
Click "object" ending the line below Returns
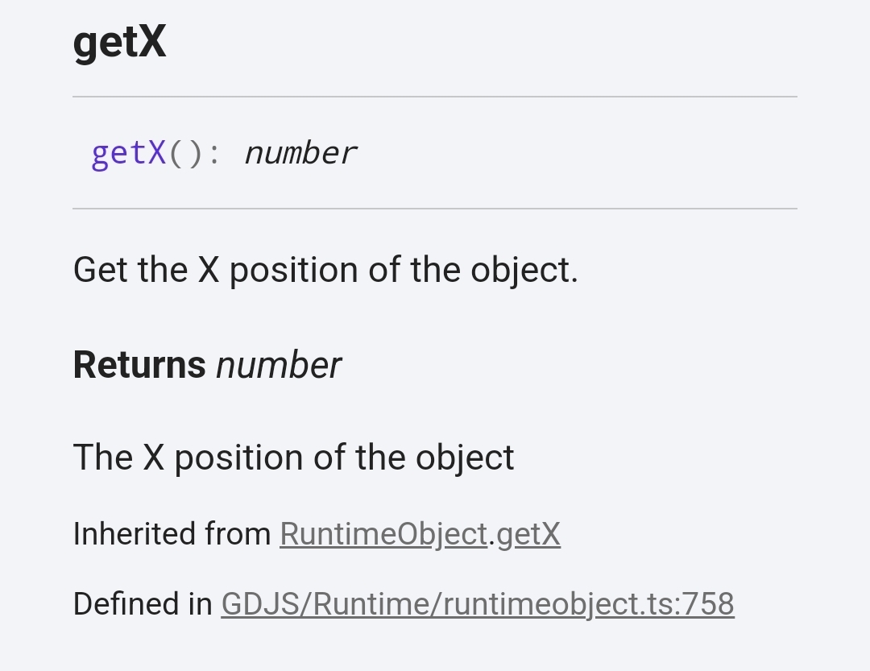(465, 458)
